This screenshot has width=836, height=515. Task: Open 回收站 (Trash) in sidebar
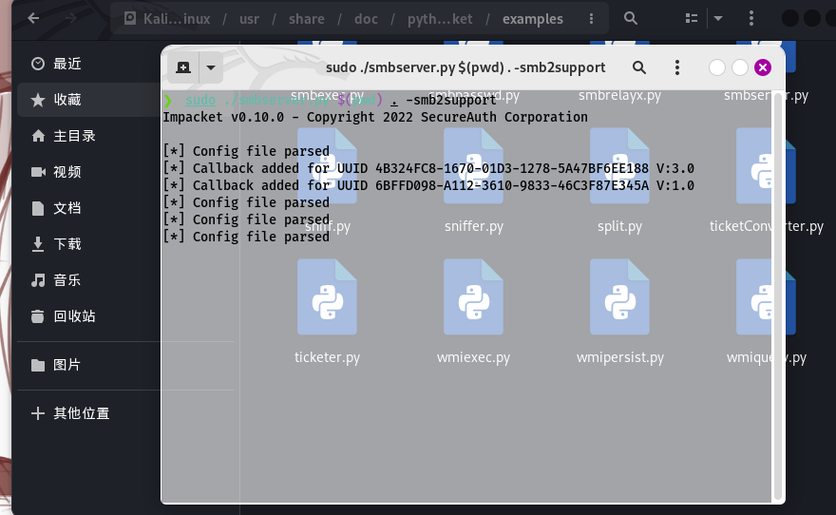[74, 316]
